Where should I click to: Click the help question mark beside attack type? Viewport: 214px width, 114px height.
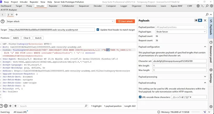(x=3, y=21)
